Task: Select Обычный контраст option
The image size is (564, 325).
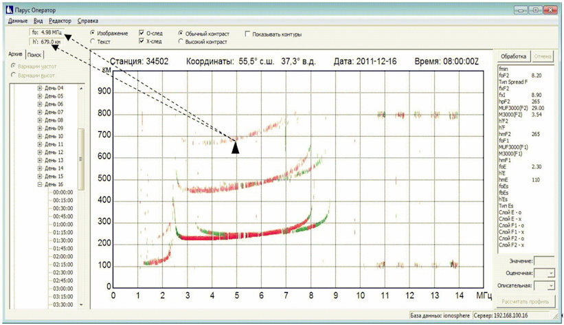Action: point(181,33)
